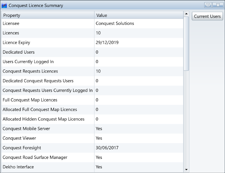Click the Yes value for Road Surface Manager

pyautogui.click(x=99, y=157)
